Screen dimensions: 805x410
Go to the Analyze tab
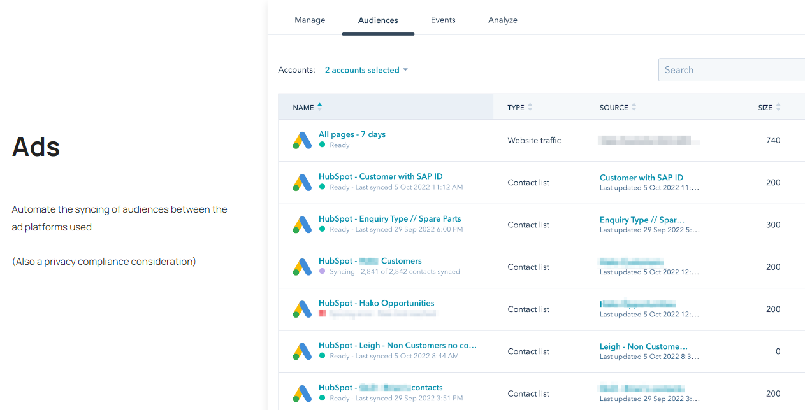(503, 20)
